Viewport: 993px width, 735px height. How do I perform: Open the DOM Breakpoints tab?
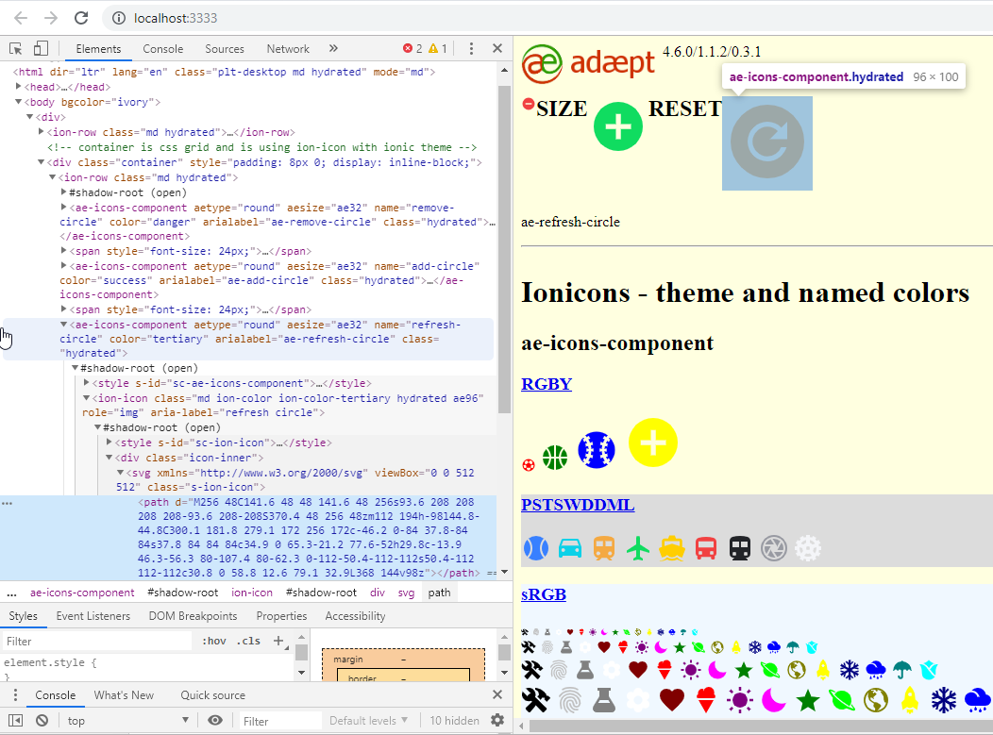(193, 616)
